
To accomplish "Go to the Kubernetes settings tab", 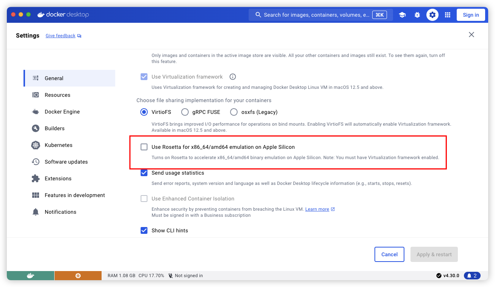I will (69, 145).
